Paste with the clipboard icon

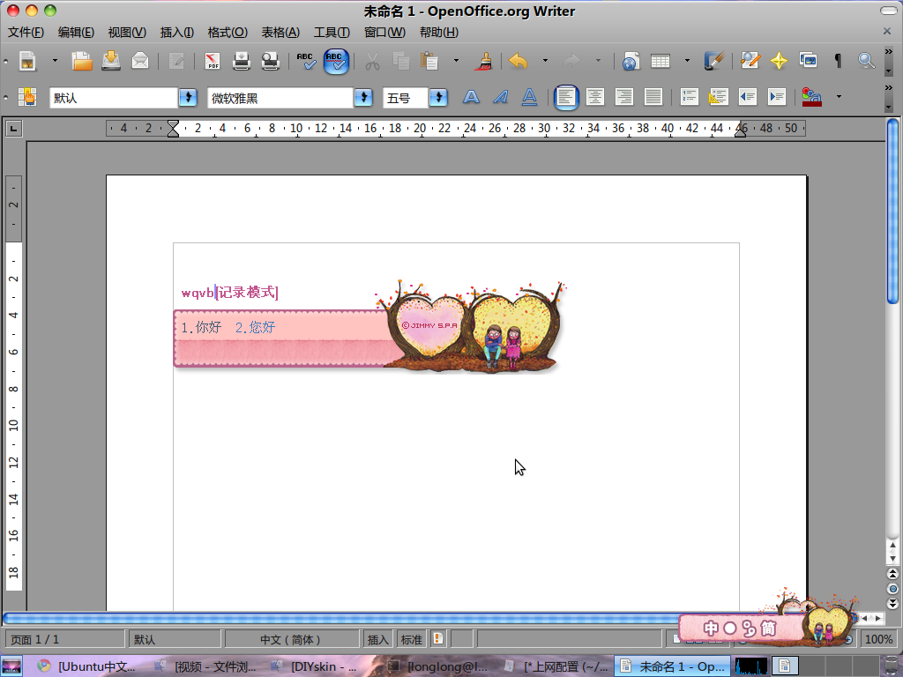pyautogui.click(x=429, y=61)
